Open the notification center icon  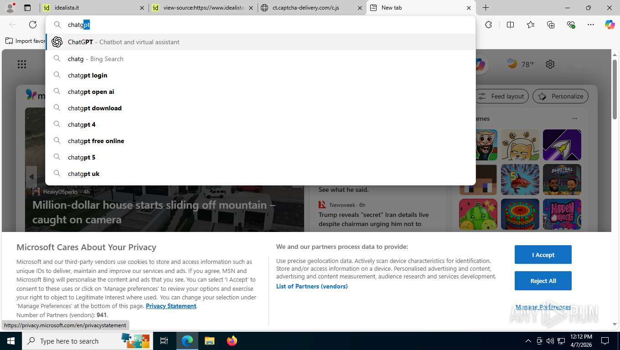tap(605, 341)
